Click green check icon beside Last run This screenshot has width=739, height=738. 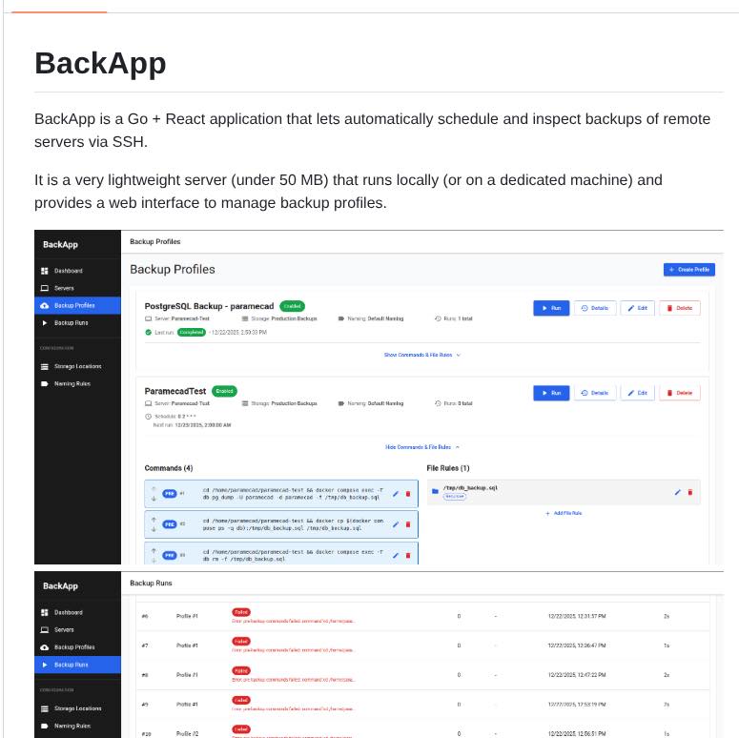click(149, 332)
